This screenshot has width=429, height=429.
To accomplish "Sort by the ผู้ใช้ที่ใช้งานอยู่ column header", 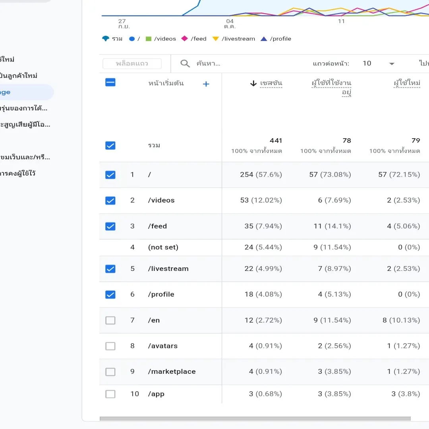I will tap(331, 87).
